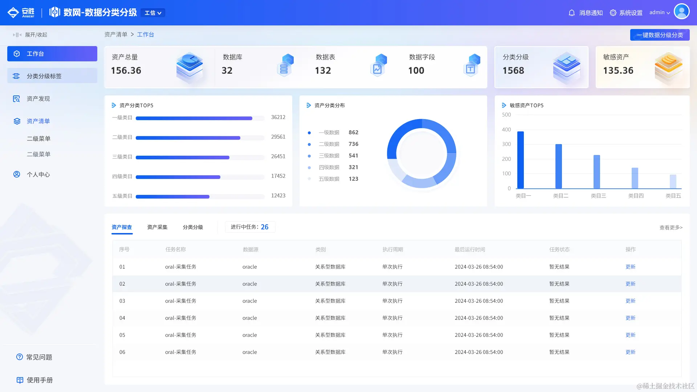Click the 安胜 Anscer logo
697x392 pixels.
pos(21,12)
